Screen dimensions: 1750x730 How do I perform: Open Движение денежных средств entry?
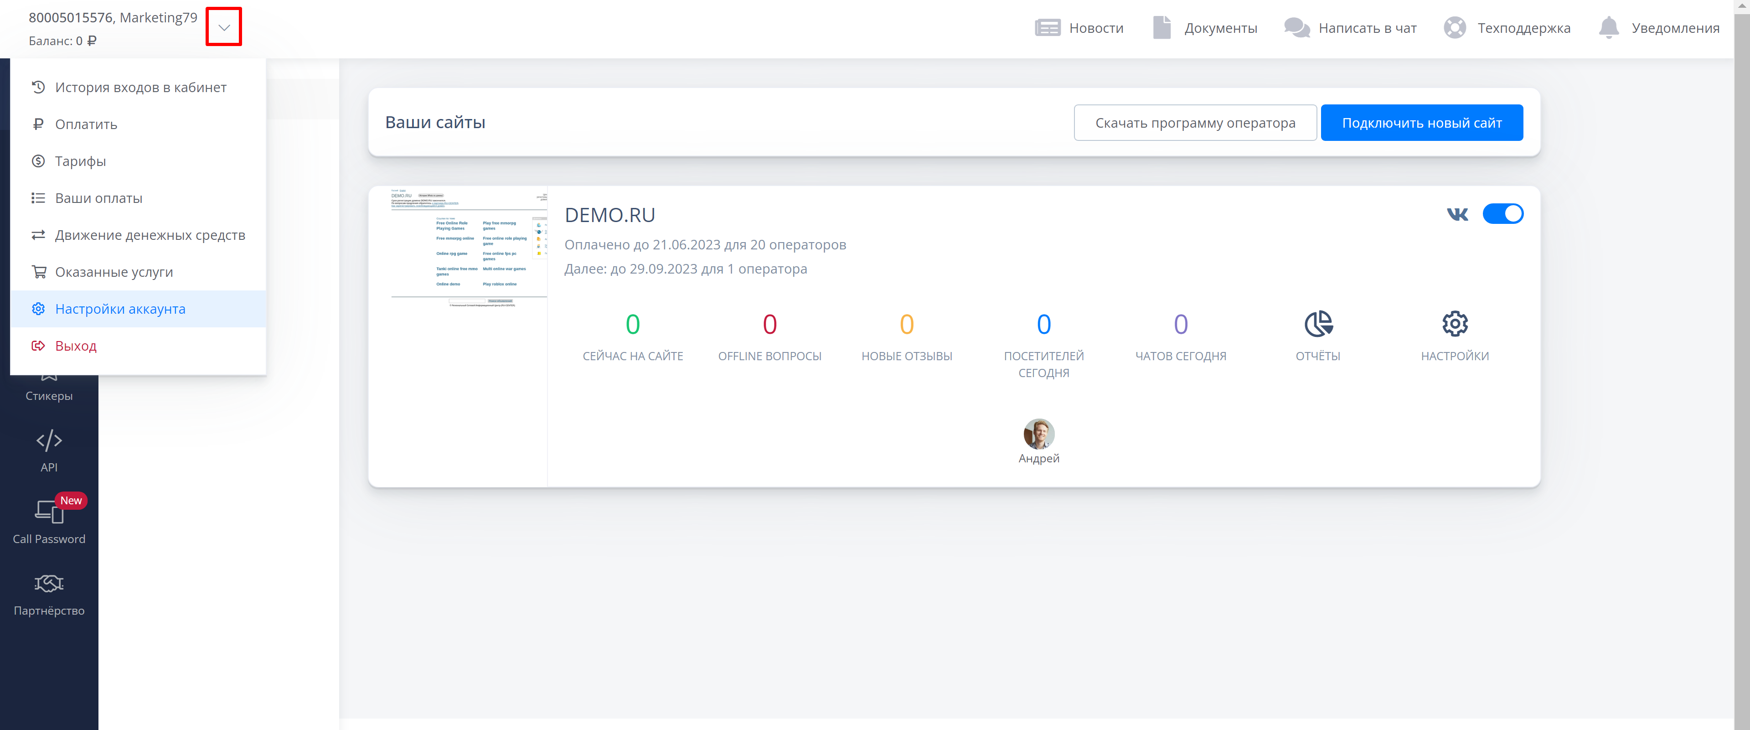pyautogui.click(x=150, y=235)
